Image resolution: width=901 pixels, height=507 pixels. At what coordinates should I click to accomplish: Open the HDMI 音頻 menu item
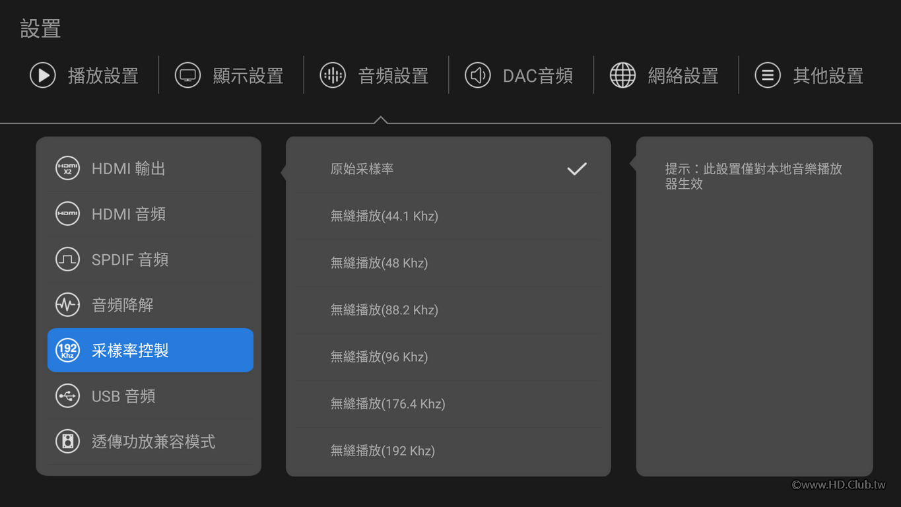point(129,214)
